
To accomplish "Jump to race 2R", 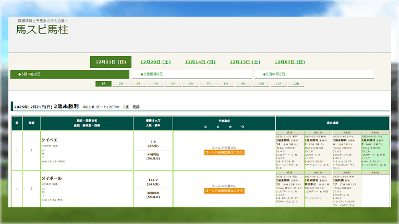I will point(121,83).
